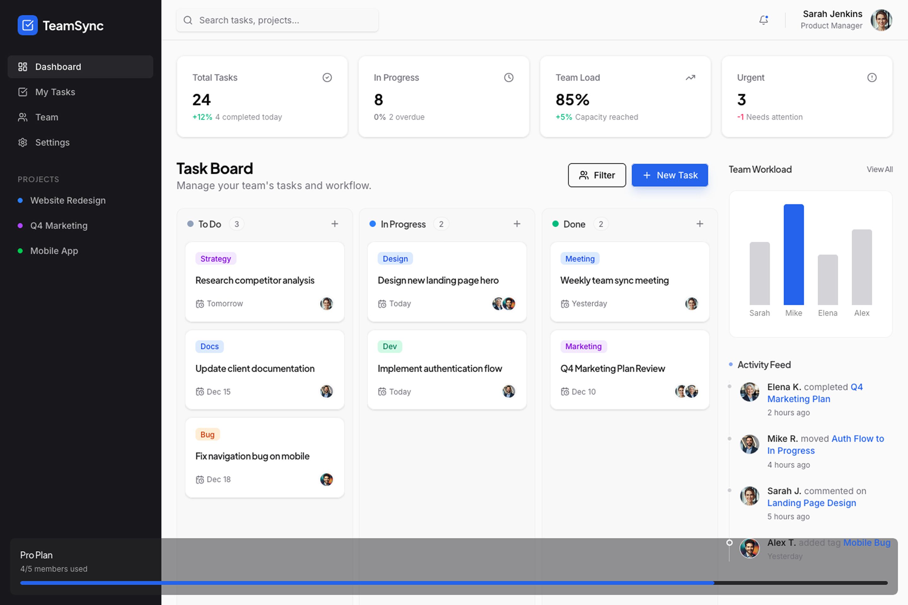Screen dimensions: 908x605
Task: Add a task to the Done column
Action: [700, 224]
